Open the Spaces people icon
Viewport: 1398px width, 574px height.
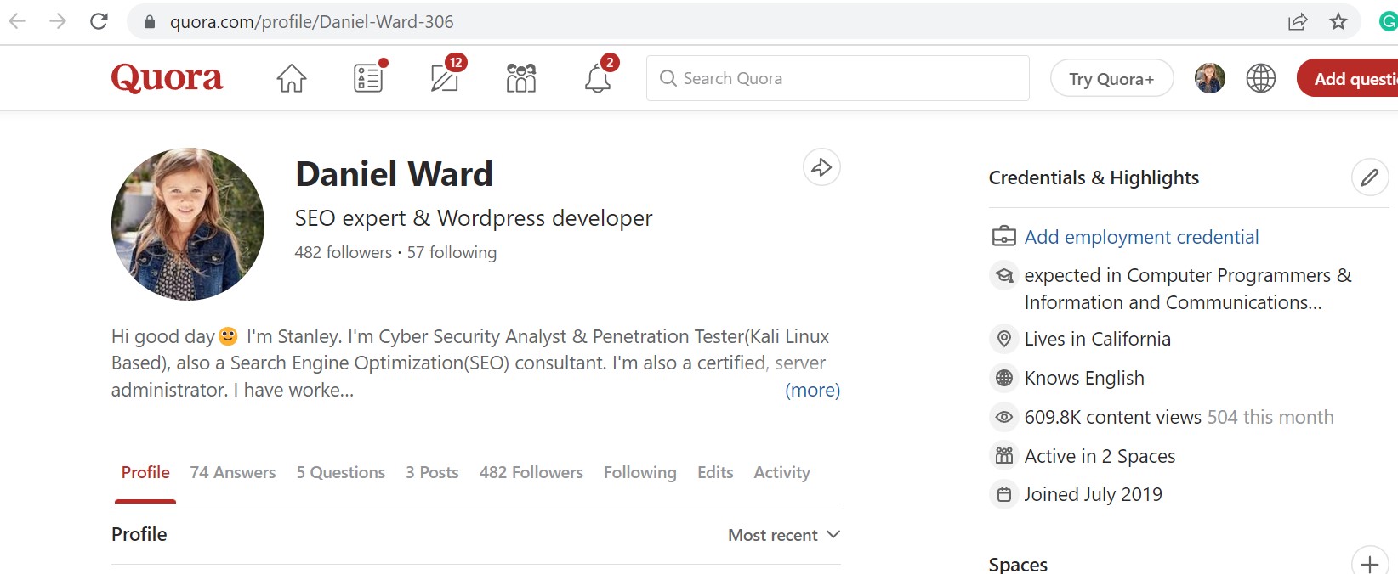click(x=520, y=78)
